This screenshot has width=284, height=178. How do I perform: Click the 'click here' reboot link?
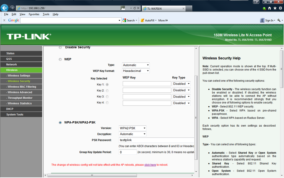coord(150,165)
